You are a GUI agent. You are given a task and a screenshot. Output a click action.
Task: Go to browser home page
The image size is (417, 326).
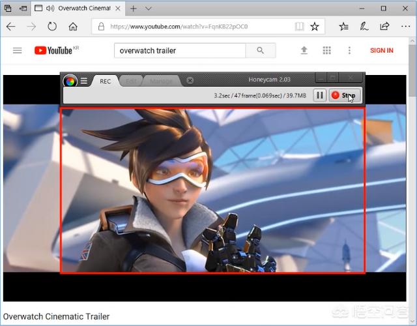(x=73, y=27)
